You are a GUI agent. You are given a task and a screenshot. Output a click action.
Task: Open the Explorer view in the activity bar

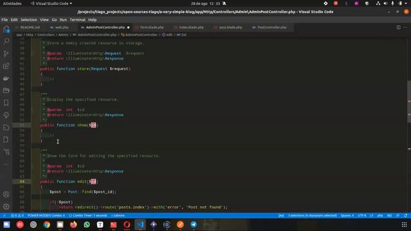[x=6, y=30]
